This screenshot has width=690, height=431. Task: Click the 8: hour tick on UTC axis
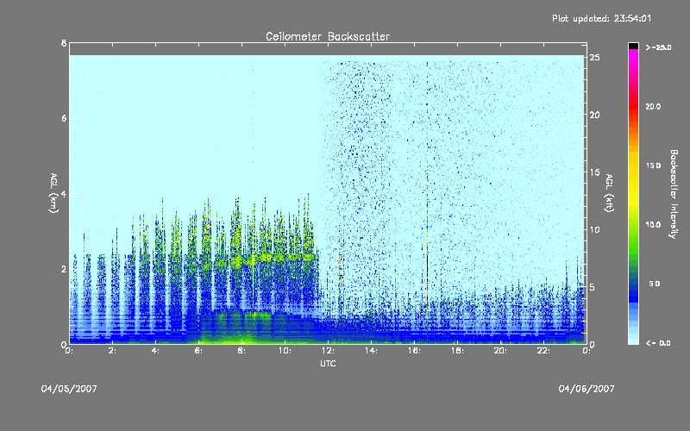click(241, 351)
